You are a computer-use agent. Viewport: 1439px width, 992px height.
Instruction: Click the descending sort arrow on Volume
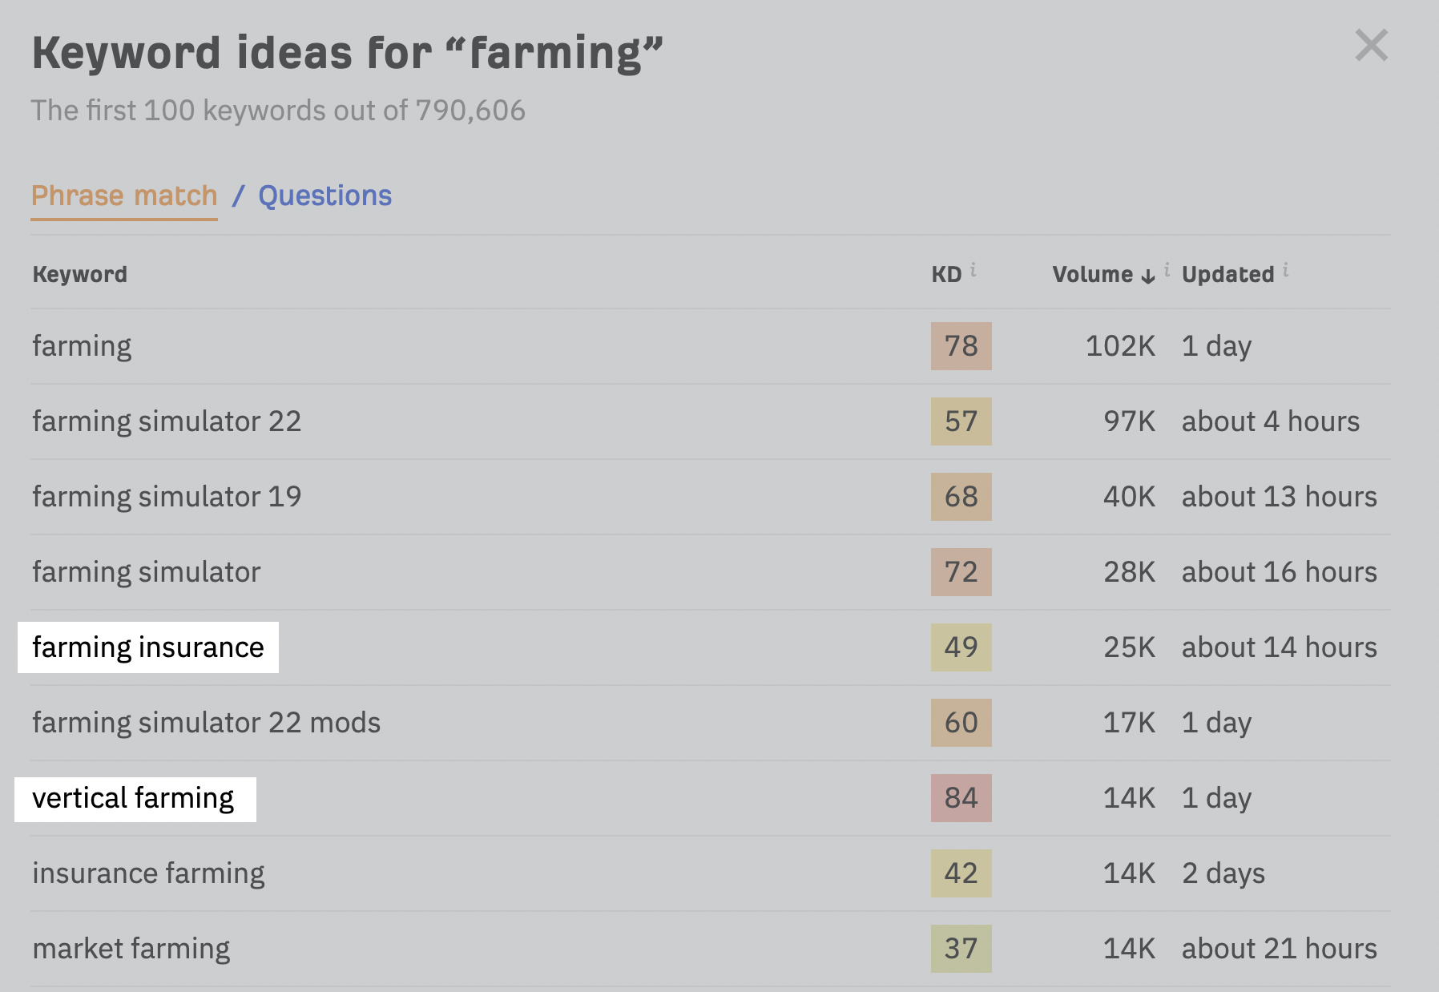point(1147,275)
